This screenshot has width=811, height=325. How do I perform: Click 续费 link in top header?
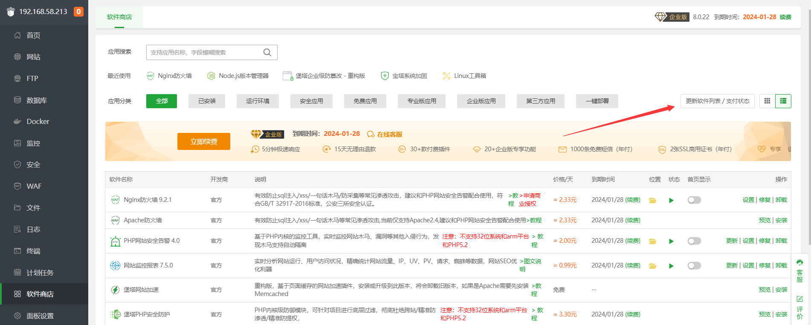[x=785, y=17]
